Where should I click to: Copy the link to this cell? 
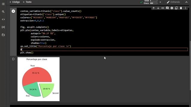click(163, 8)
